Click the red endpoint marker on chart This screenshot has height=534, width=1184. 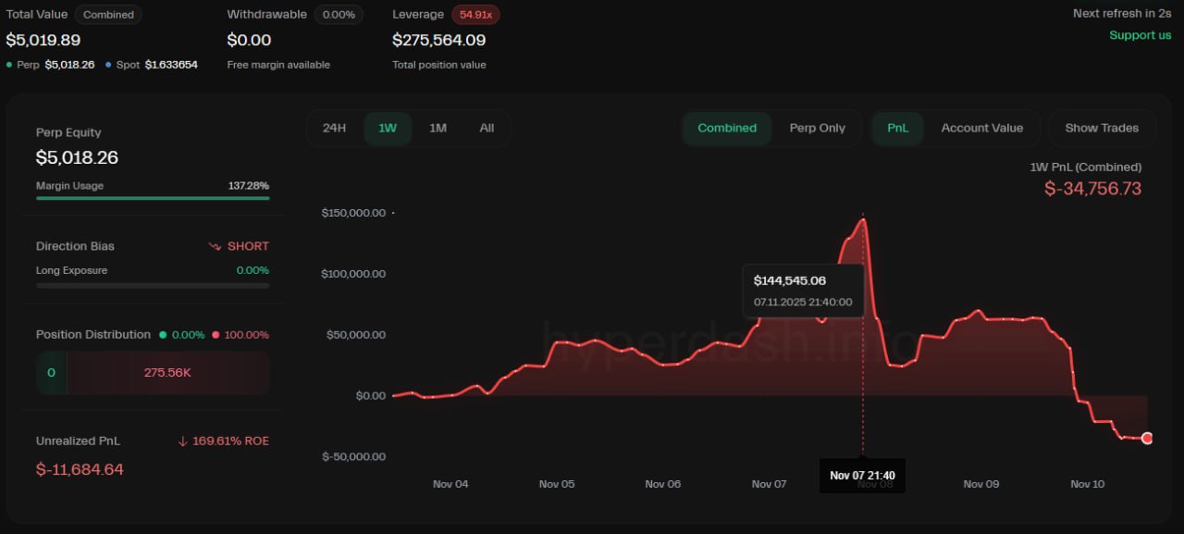[x=1147, y=438]
